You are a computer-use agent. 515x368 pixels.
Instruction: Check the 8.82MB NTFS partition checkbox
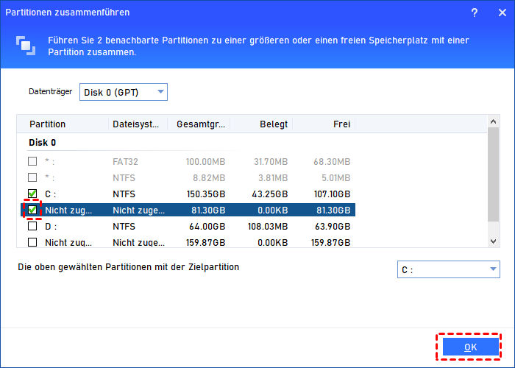pos(32,177)
